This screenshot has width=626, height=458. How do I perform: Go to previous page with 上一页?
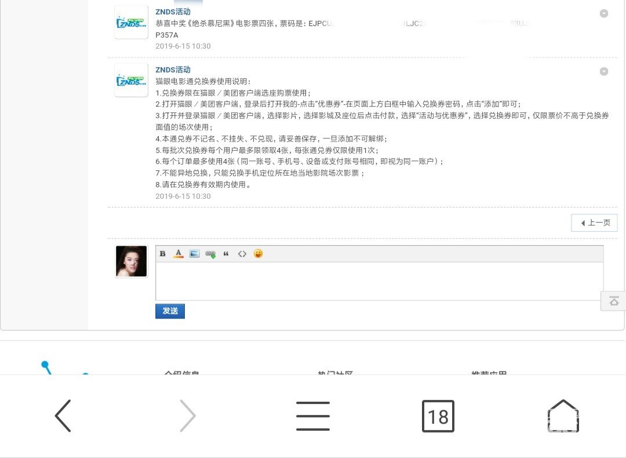(x=595, y=223)
